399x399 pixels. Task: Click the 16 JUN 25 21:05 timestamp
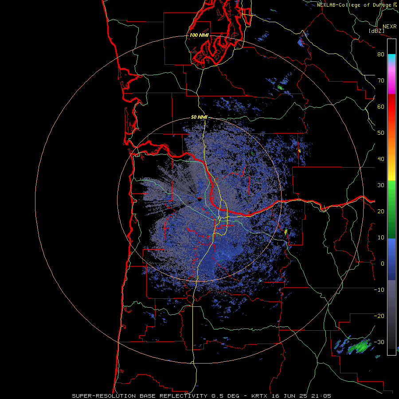[x=301, y=396]
